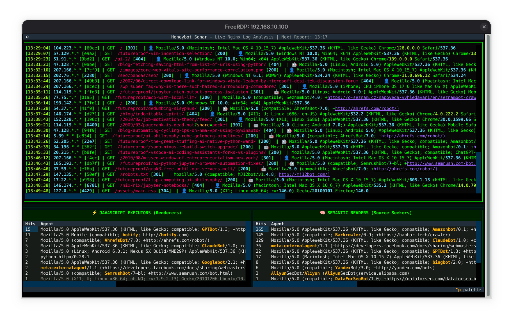Select the Barkrowler row with 145 hits
Screen dimensions: 513x322
[365, 235]
